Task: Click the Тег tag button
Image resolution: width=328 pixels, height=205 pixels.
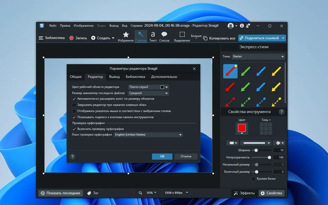Action: coord(93,193)
